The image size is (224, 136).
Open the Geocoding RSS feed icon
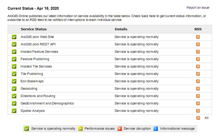coord(198,89)
